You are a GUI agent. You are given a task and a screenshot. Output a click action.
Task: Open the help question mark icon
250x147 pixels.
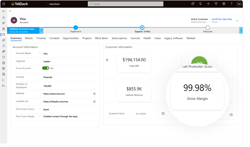pos(231,4)
